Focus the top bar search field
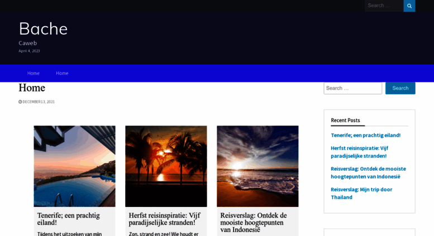Screen dimensions: 434x236 pos(384,6)
